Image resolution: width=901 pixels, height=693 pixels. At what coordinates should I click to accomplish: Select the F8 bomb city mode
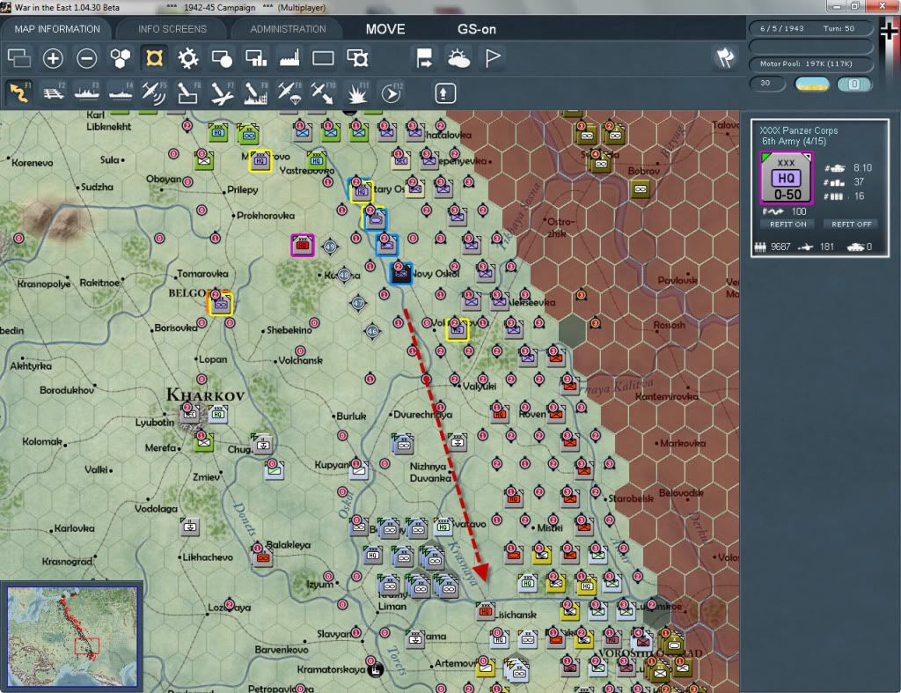click(256, 92)
